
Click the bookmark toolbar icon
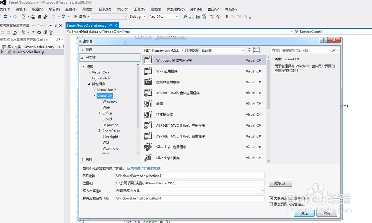[227, 17]
